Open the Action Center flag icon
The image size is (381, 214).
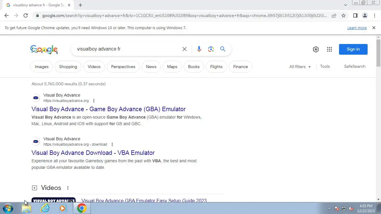pyautogui.click(x=337, y=209)
